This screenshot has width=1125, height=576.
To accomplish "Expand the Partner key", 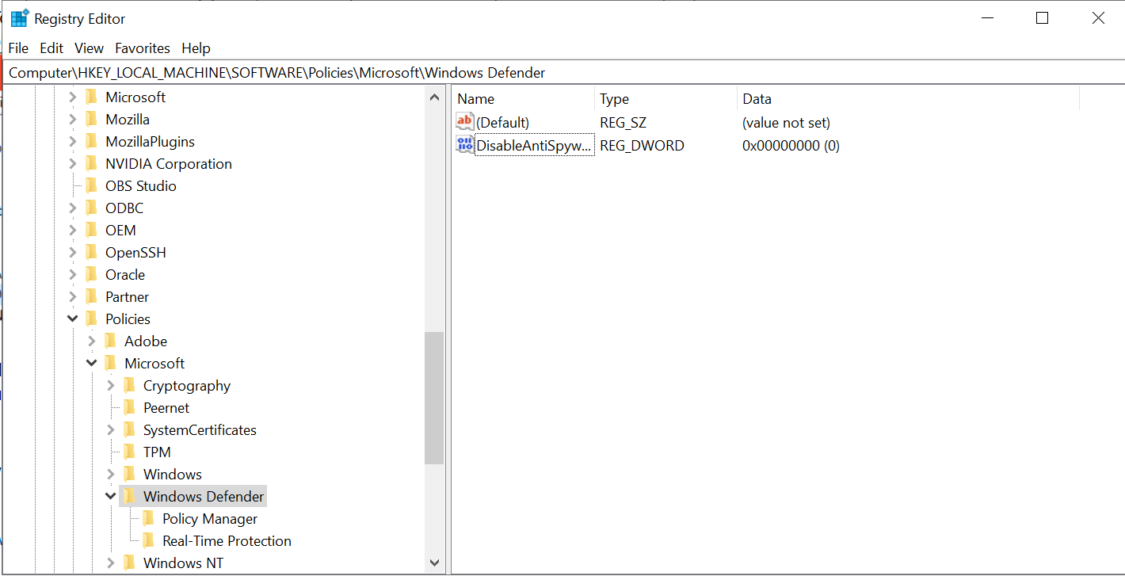I will (x=73, y=297).
